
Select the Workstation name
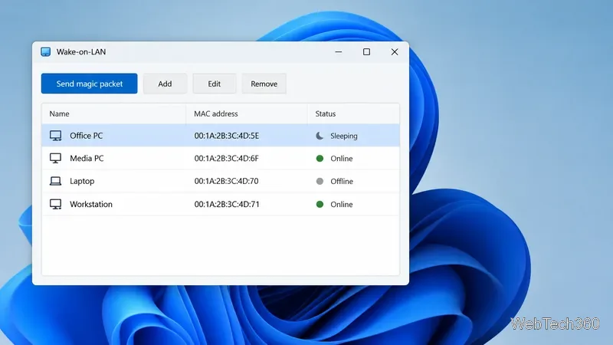91,204
